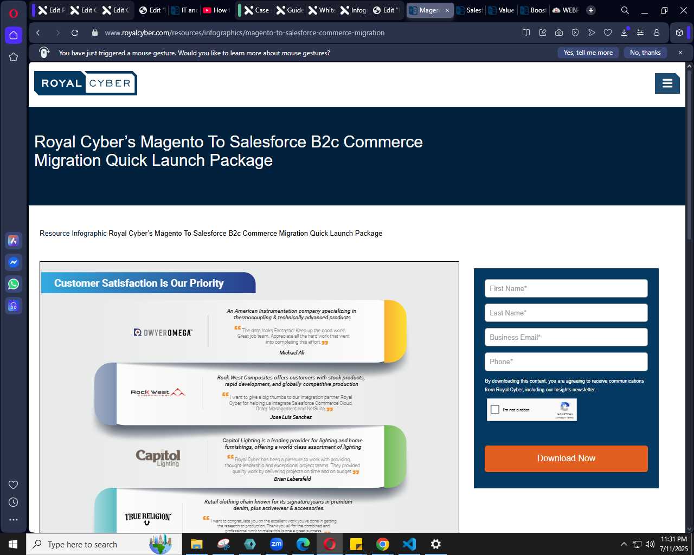Click the customer satisfaction infographic image
Viewport: 694px width, 555px height.
pos(249,397)
